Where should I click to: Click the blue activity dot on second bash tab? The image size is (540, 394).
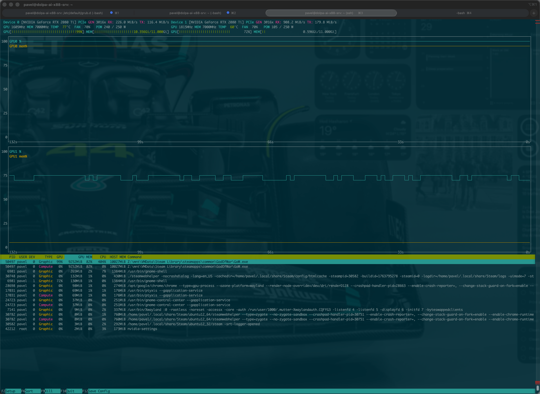click(x=228, y=13)
